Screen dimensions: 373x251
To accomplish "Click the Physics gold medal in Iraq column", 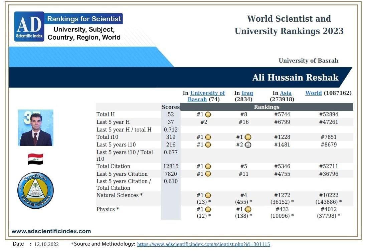I will point(248,209).
